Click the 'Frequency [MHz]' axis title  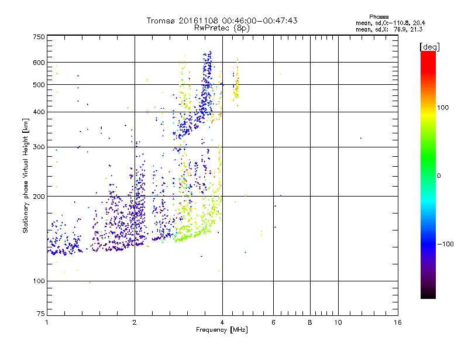coord(222,329)
